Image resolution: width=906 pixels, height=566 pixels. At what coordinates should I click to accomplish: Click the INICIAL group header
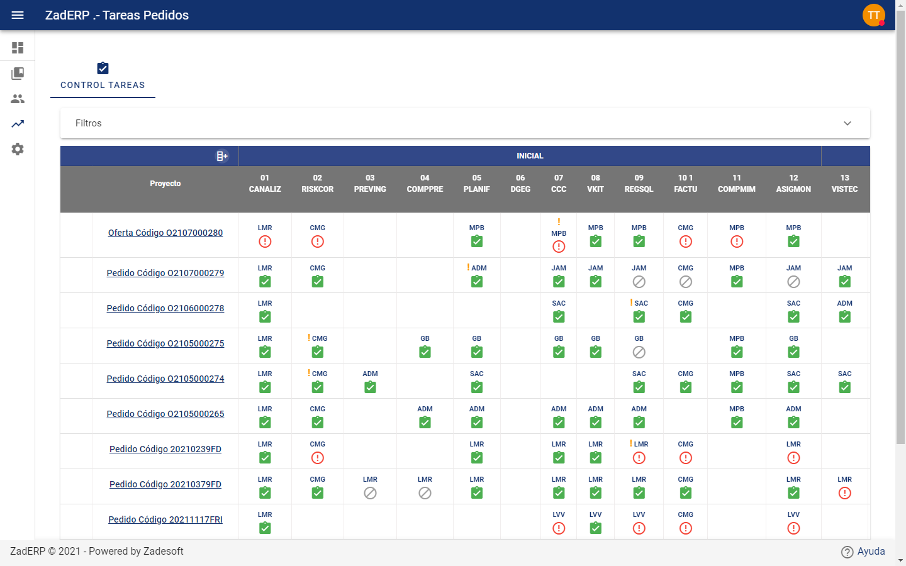[x=530, y=156]
